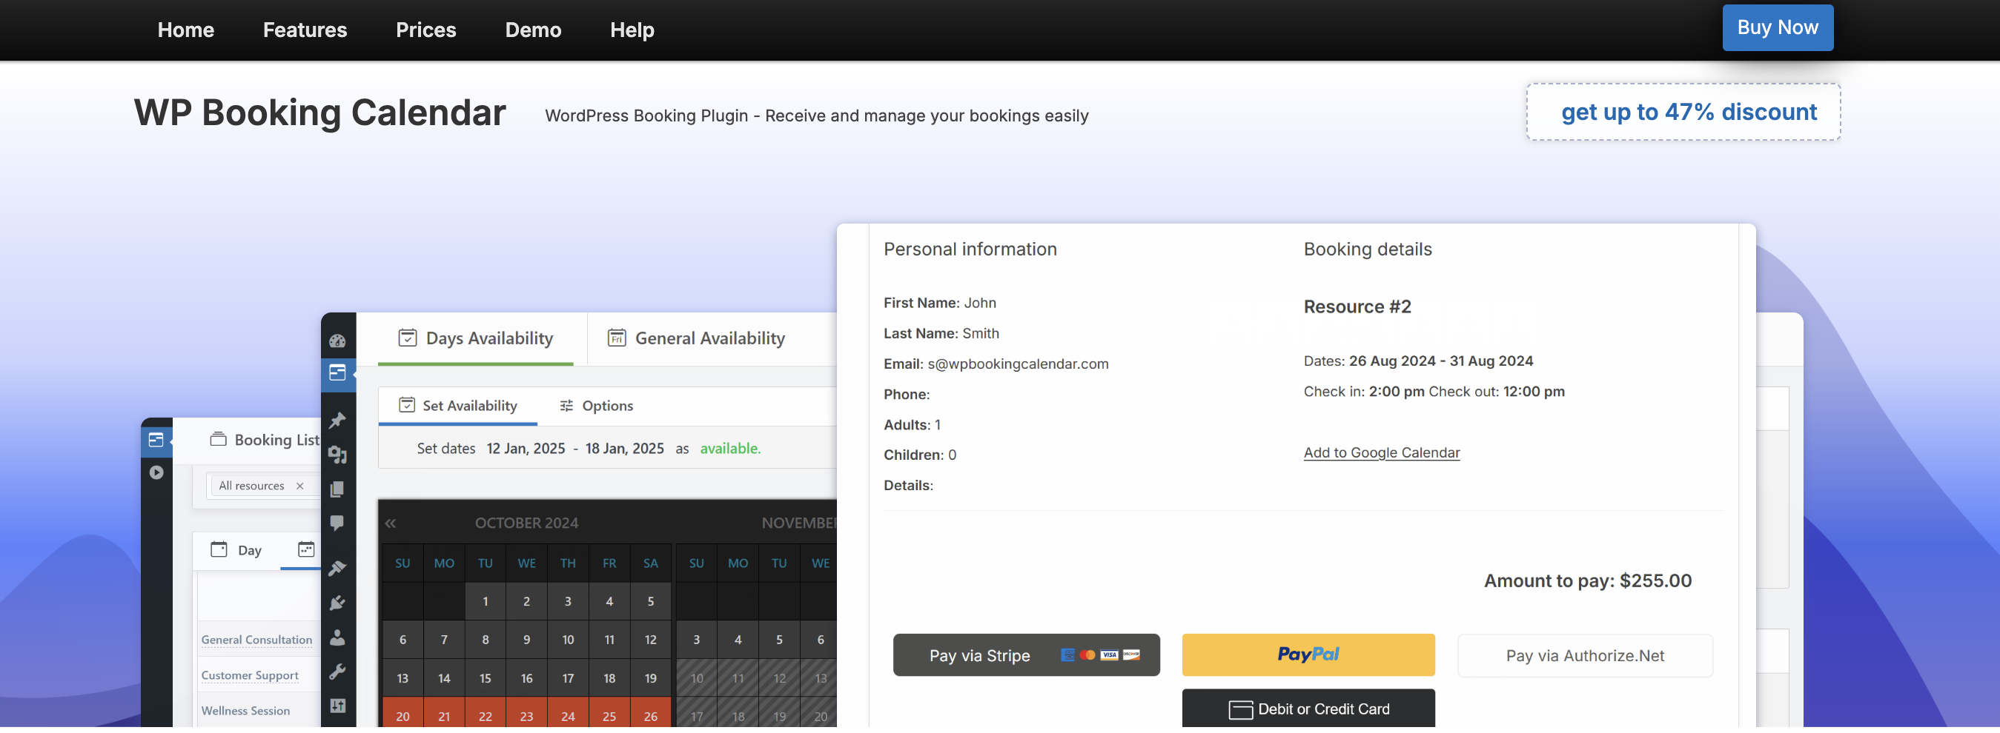Check the Set Availability checkbox icon
Image resolution: width=2000 pixels, height=733 pixels.
pyautogui.click(x=408, y=405)
